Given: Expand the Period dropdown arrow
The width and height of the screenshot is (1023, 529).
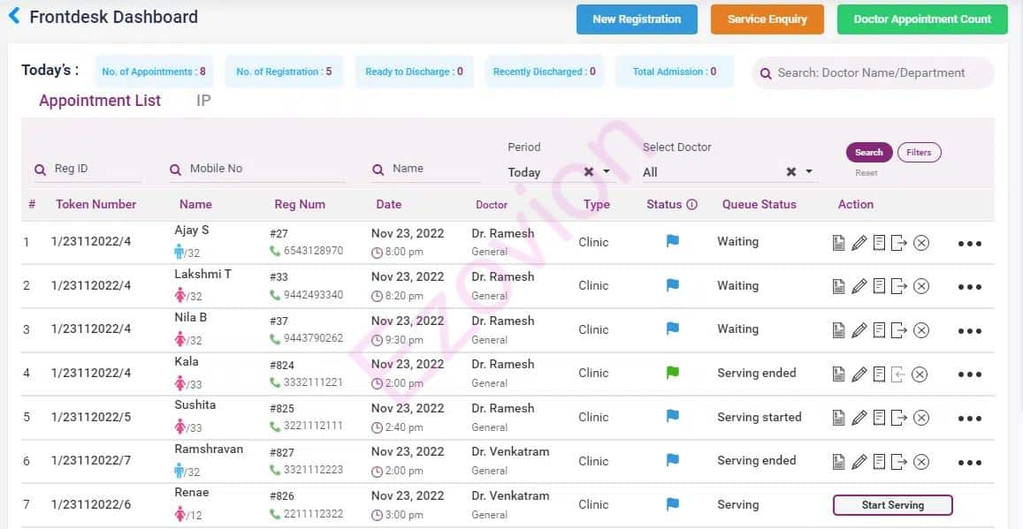Looking at the screenshot, I should (607, 172).
